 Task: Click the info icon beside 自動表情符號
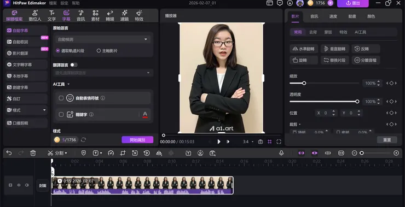(102, 98)
